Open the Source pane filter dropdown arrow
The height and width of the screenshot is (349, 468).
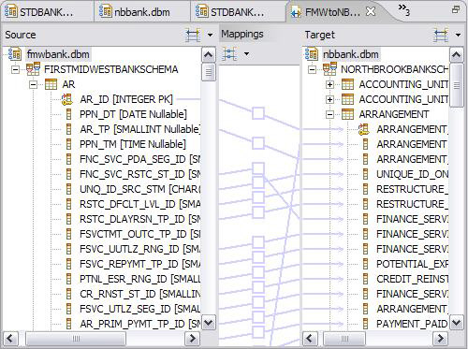coord(210,35)
